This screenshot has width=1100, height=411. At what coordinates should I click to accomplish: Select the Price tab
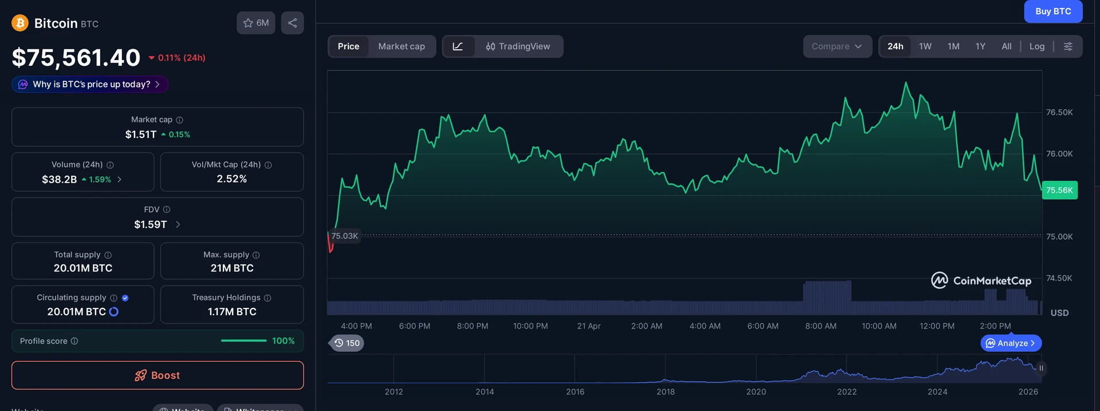tap(348, 46)
